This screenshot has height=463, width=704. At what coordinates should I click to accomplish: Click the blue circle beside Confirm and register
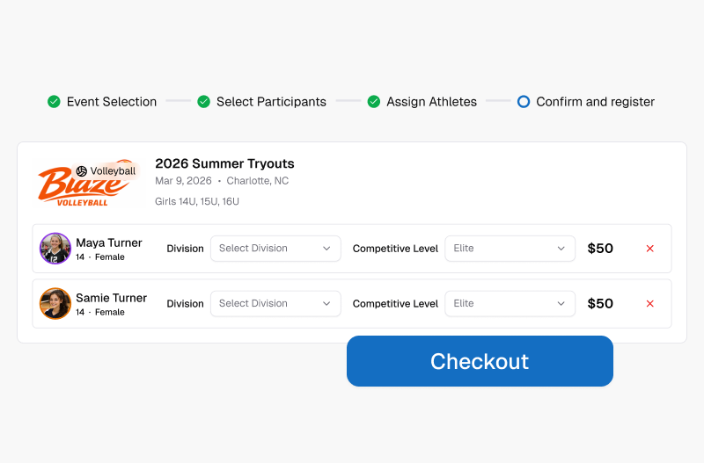coord(524,102)
